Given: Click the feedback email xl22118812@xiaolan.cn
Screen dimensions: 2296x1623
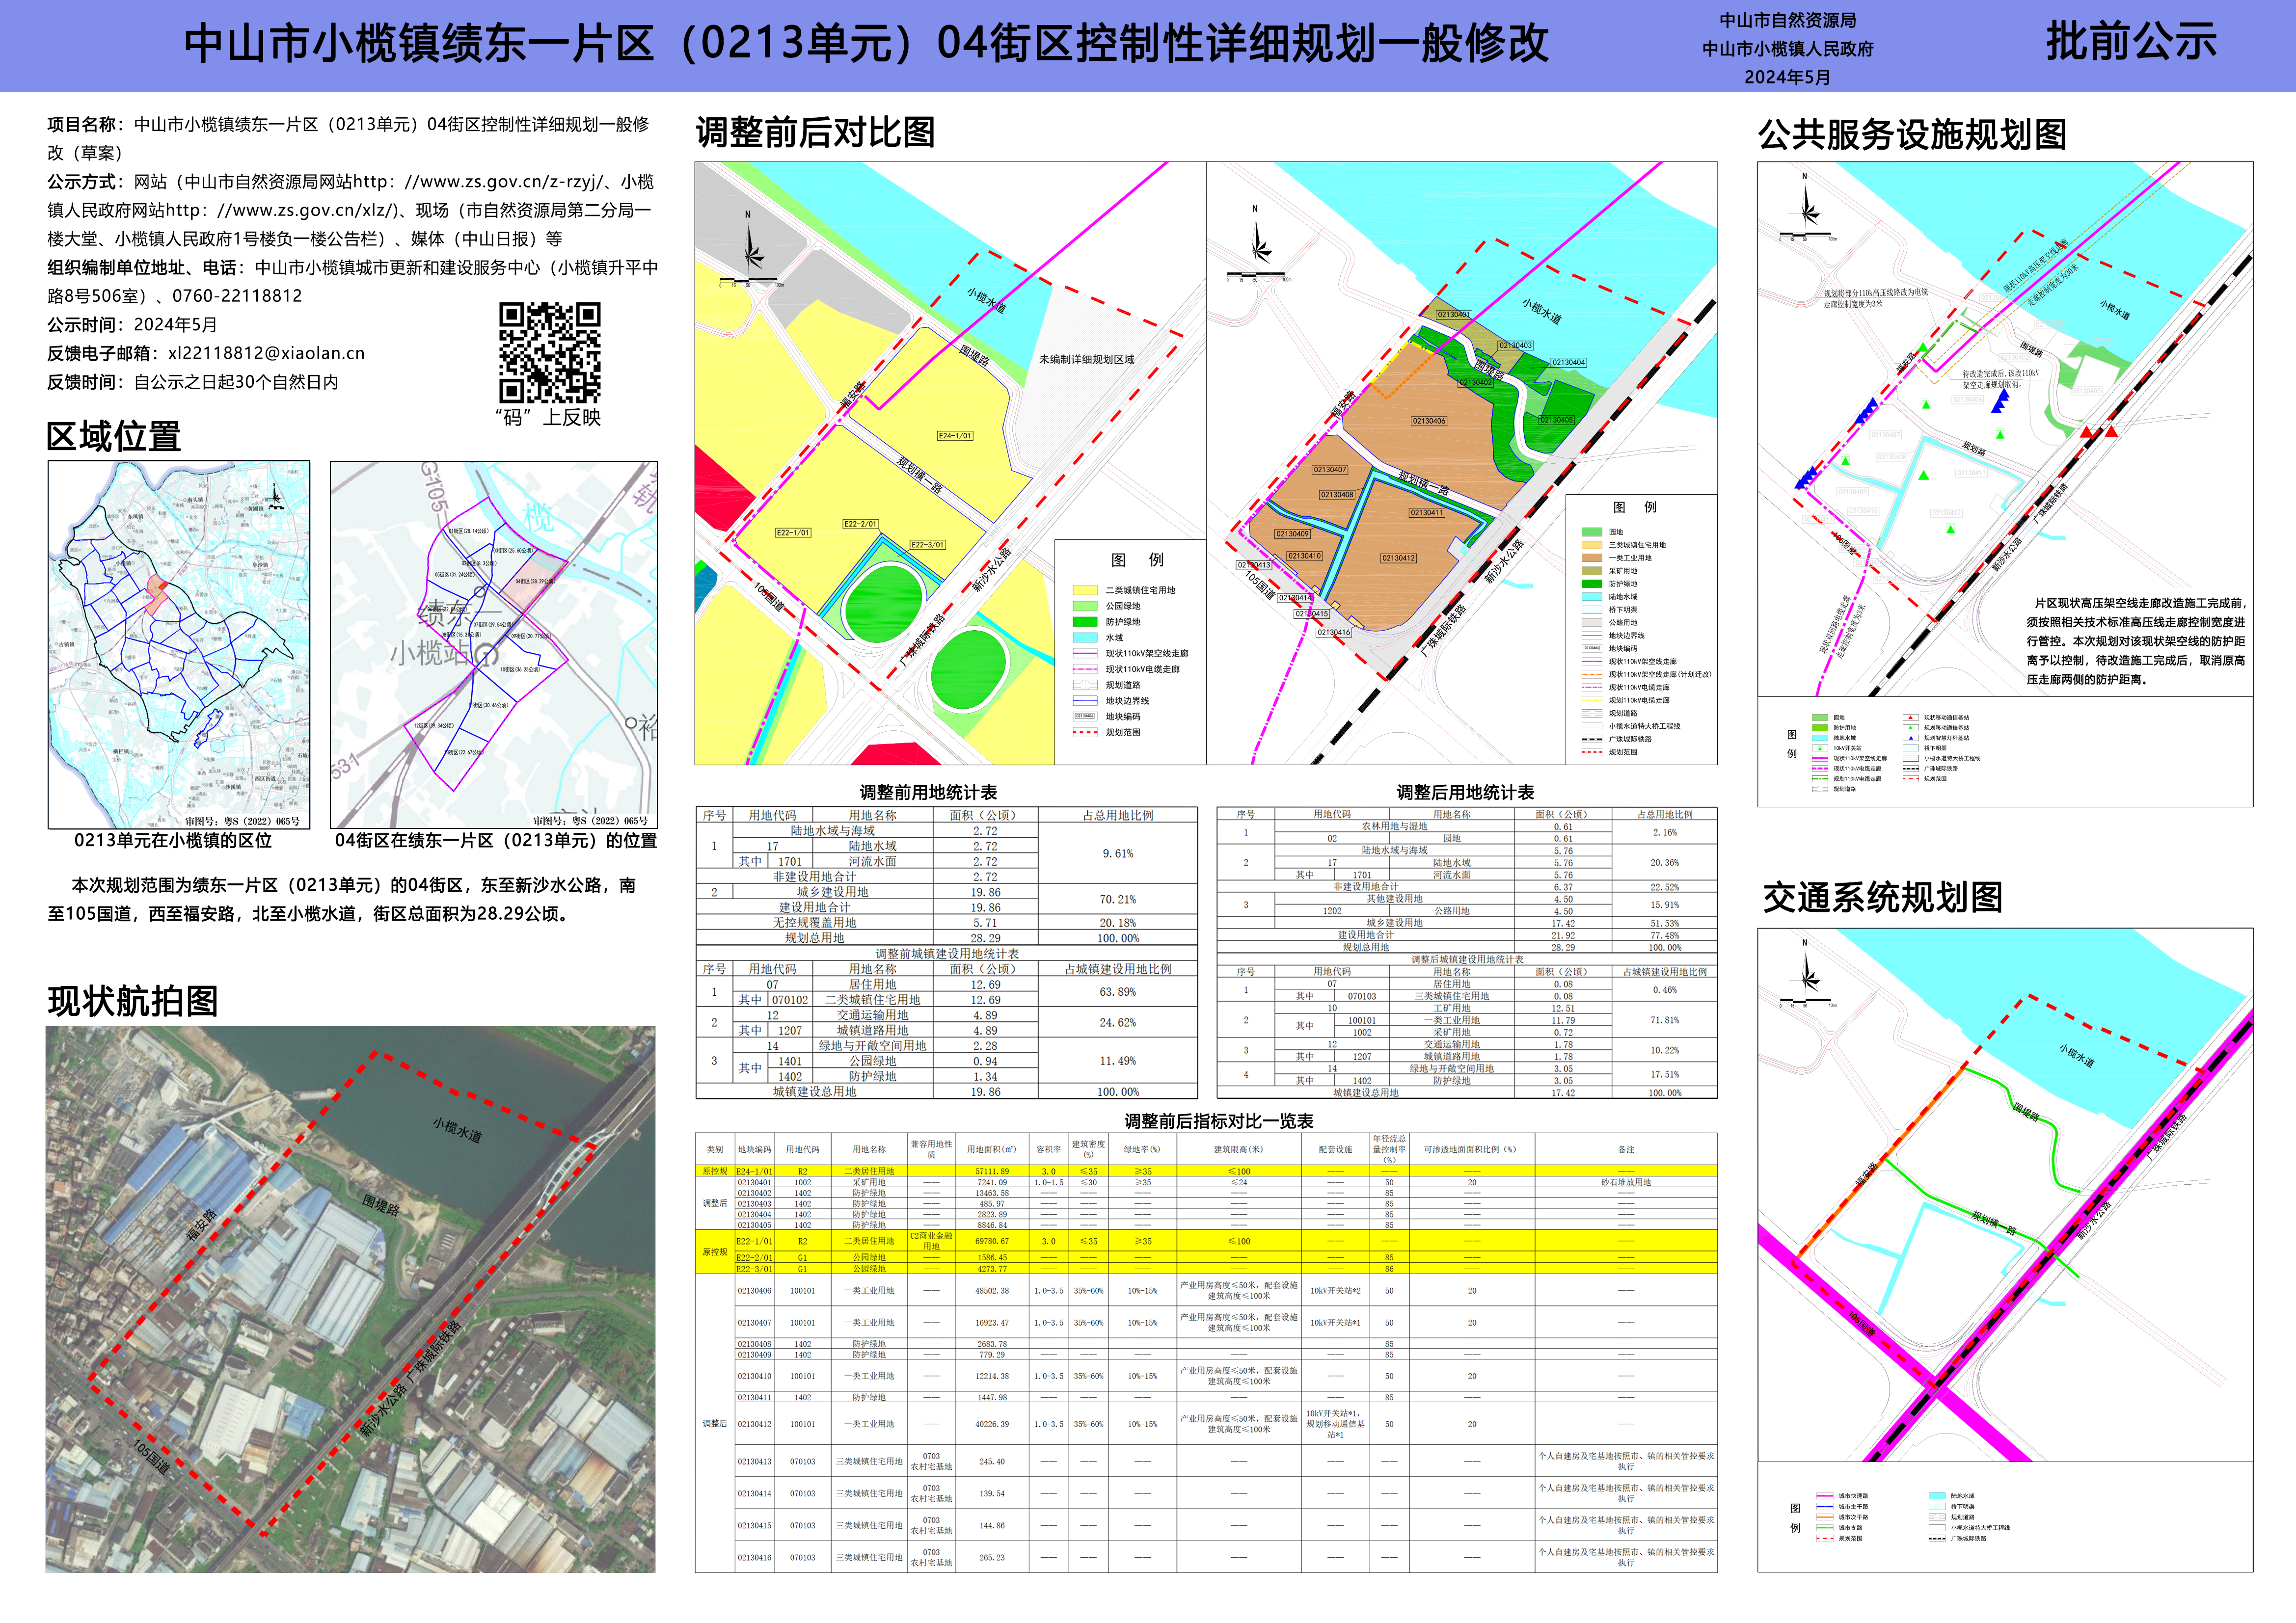Looking at the screenshot, I should (266, 353).
